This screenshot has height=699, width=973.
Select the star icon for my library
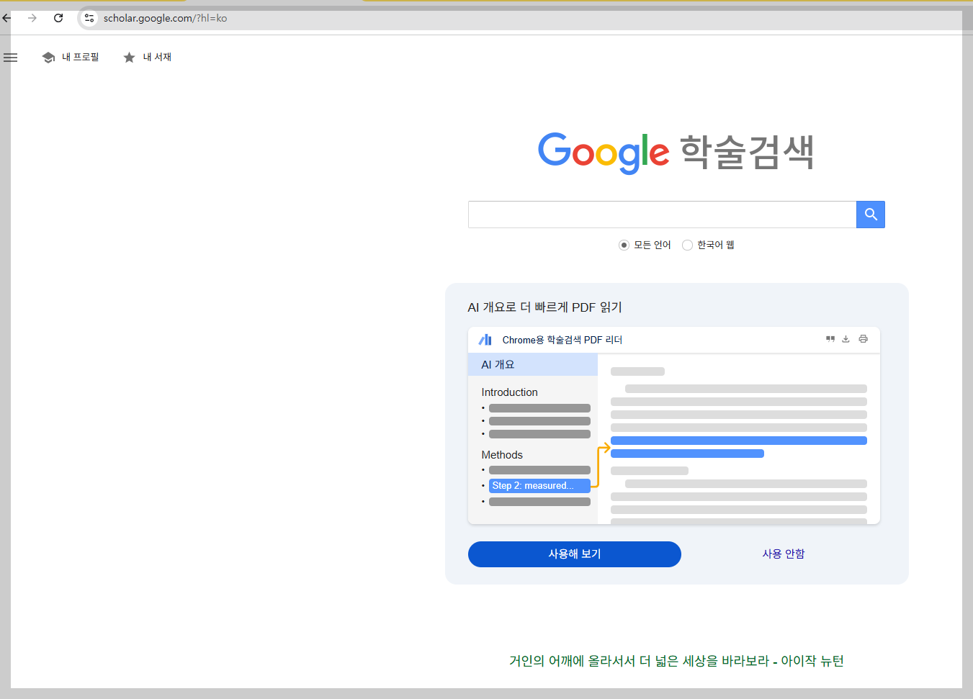coord(129,57)
